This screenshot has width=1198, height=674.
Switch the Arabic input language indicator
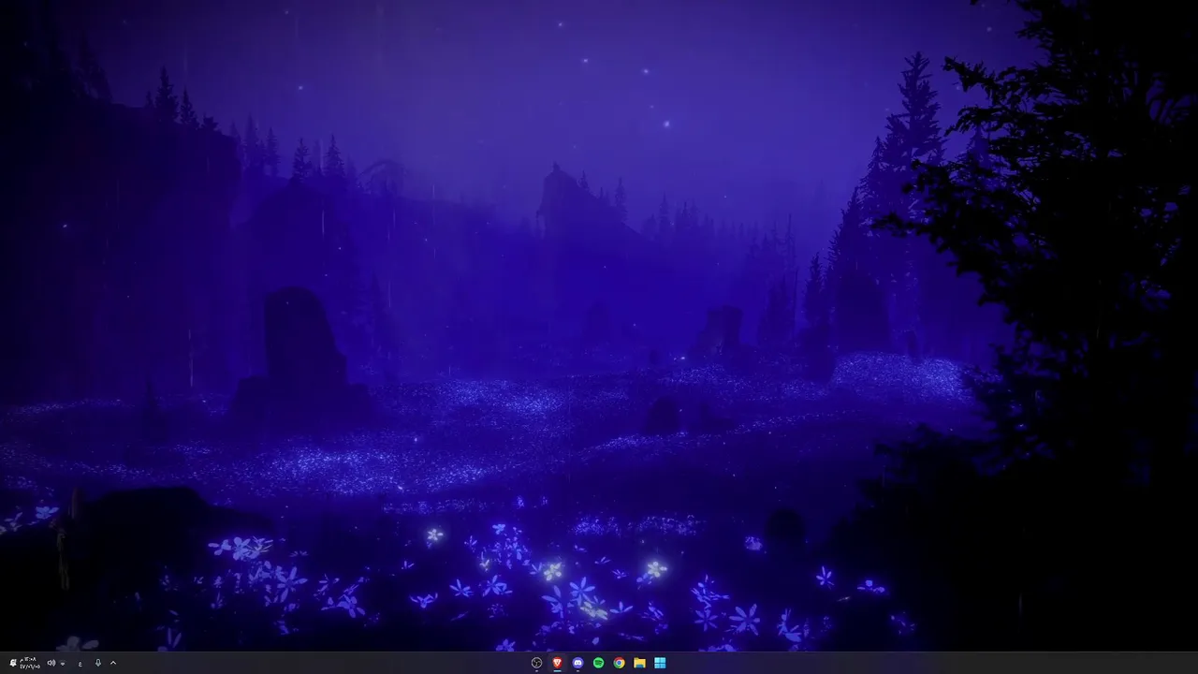pos(80,664)
